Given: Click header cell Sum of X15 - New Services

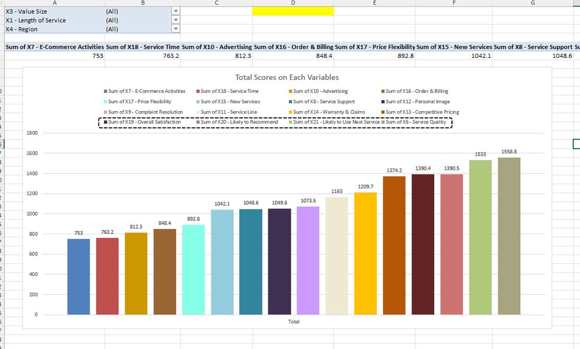Looking at the screenshot, I should (x=454, y=47).
